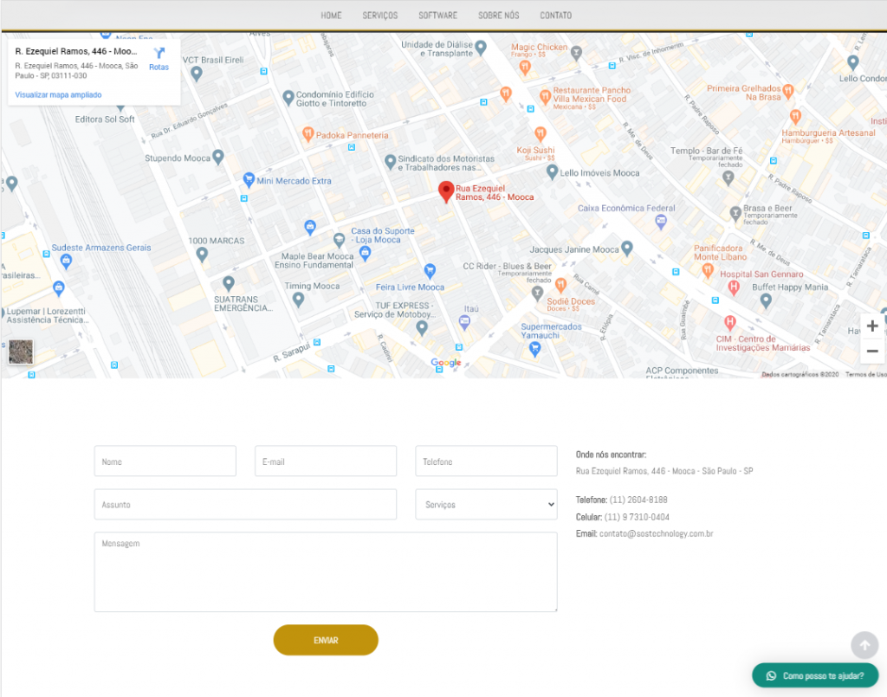Image resolution: width=887 pixels, height=697 pixels.
Task: Open the SOFTWARE menu item
Action: coord(437,16)
